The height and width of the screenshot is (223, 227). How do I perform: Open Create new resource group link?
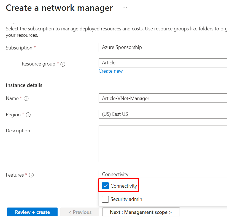point(110,71)
